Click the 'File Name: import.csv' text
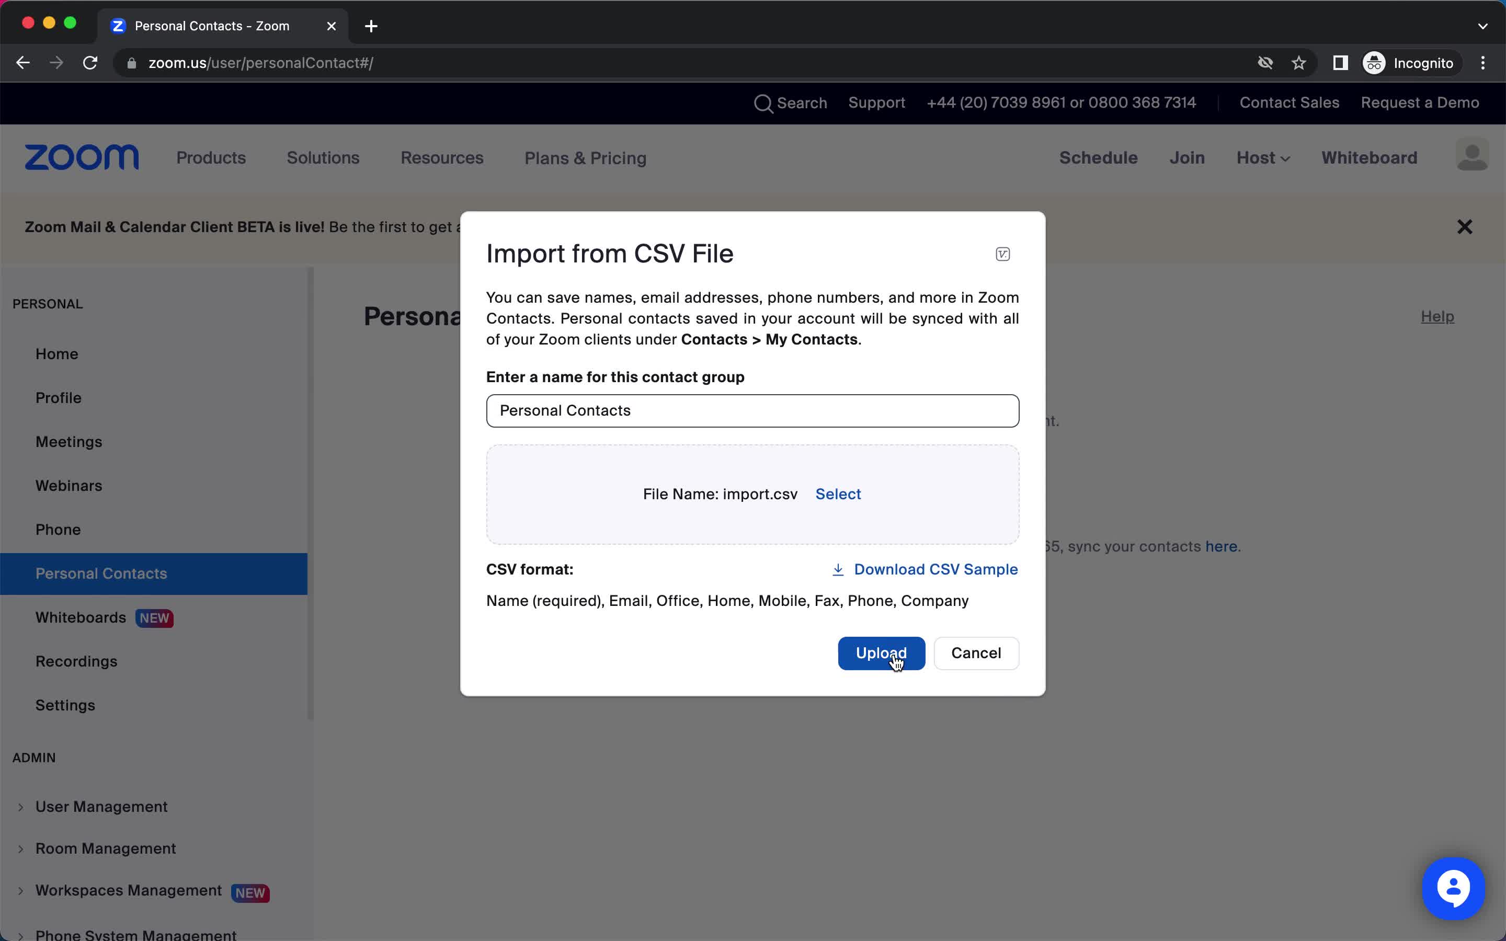Viewport: 1506px width, 941px height. point(720,494)
